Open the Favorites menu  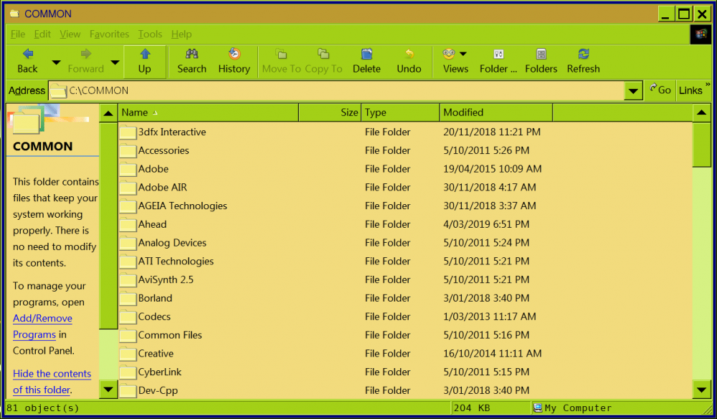[109, 34]
